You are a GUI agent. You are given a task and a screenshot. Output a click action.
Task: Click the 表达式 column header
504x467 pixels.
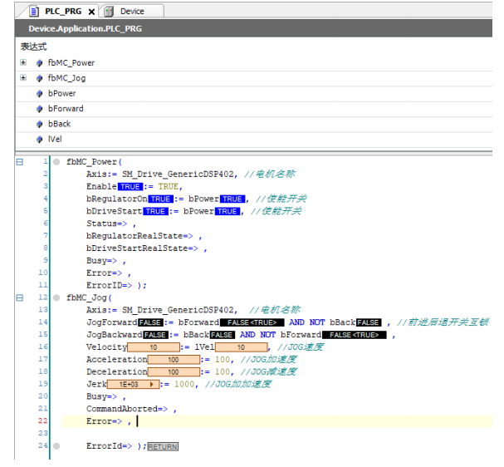(x=34, y=47)
